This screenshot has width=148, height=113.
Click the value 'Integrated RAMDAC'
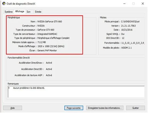pyautogui.click(x=47, y=34)
